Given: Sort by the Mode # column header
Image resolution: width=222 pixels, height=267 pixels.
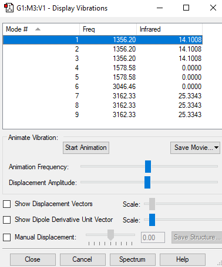Looking at the screenshot, I should 41,29.
